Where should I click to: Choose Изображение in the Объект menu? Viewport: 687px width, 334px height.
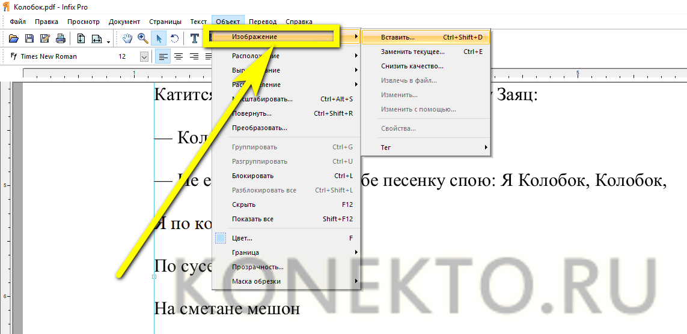(x=286, y=37)
